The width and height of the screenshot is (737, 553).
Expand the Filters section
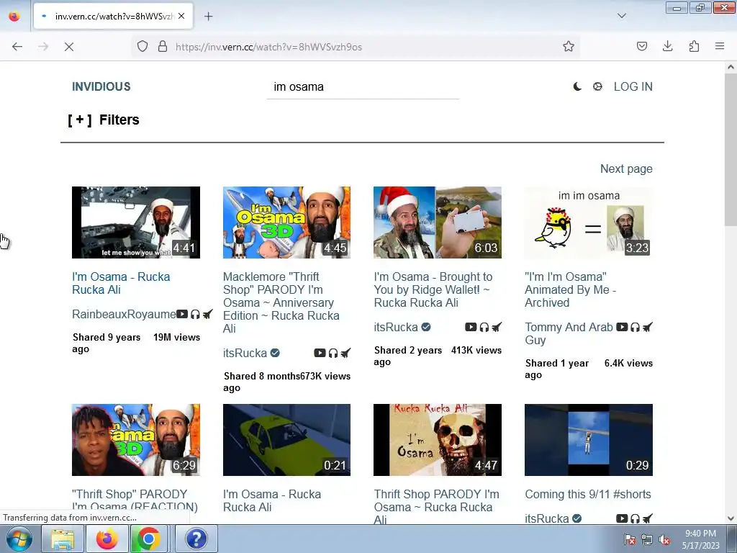pyautogui.click(x=104, y=120)
